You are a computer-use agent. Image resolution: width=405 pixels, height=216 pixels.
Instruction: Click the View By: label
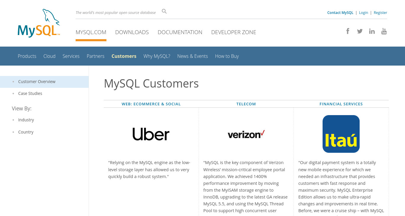click(22, 109)
